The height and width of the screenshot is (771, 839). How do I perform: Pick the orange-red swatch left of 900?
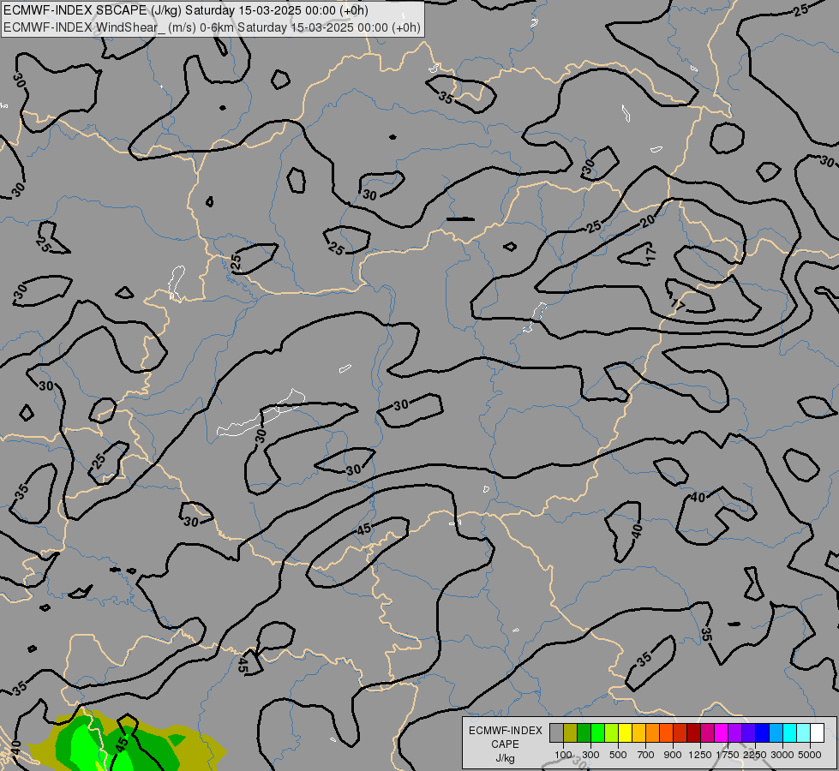pyautogui.click(x=666, y=733)
